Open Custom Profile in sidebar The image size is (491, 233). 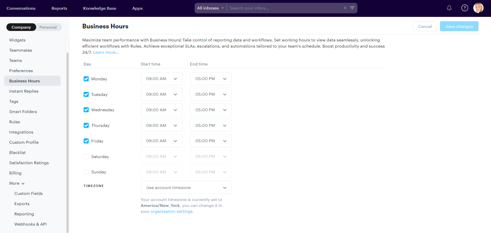pos(32,142)
